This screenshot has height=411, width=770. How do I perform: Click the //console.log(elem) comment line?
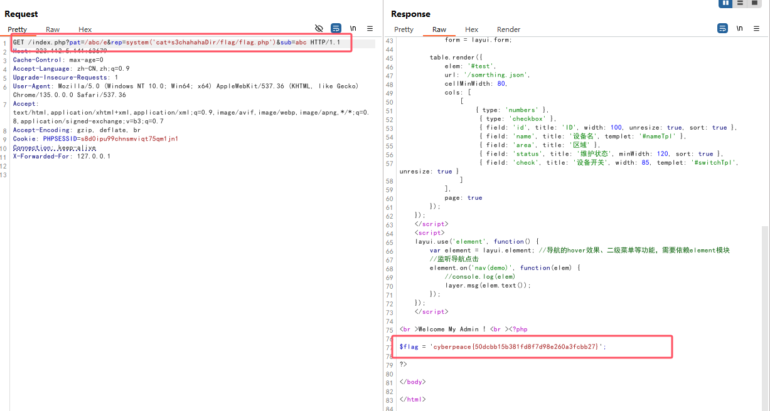(x=480, y=276)
